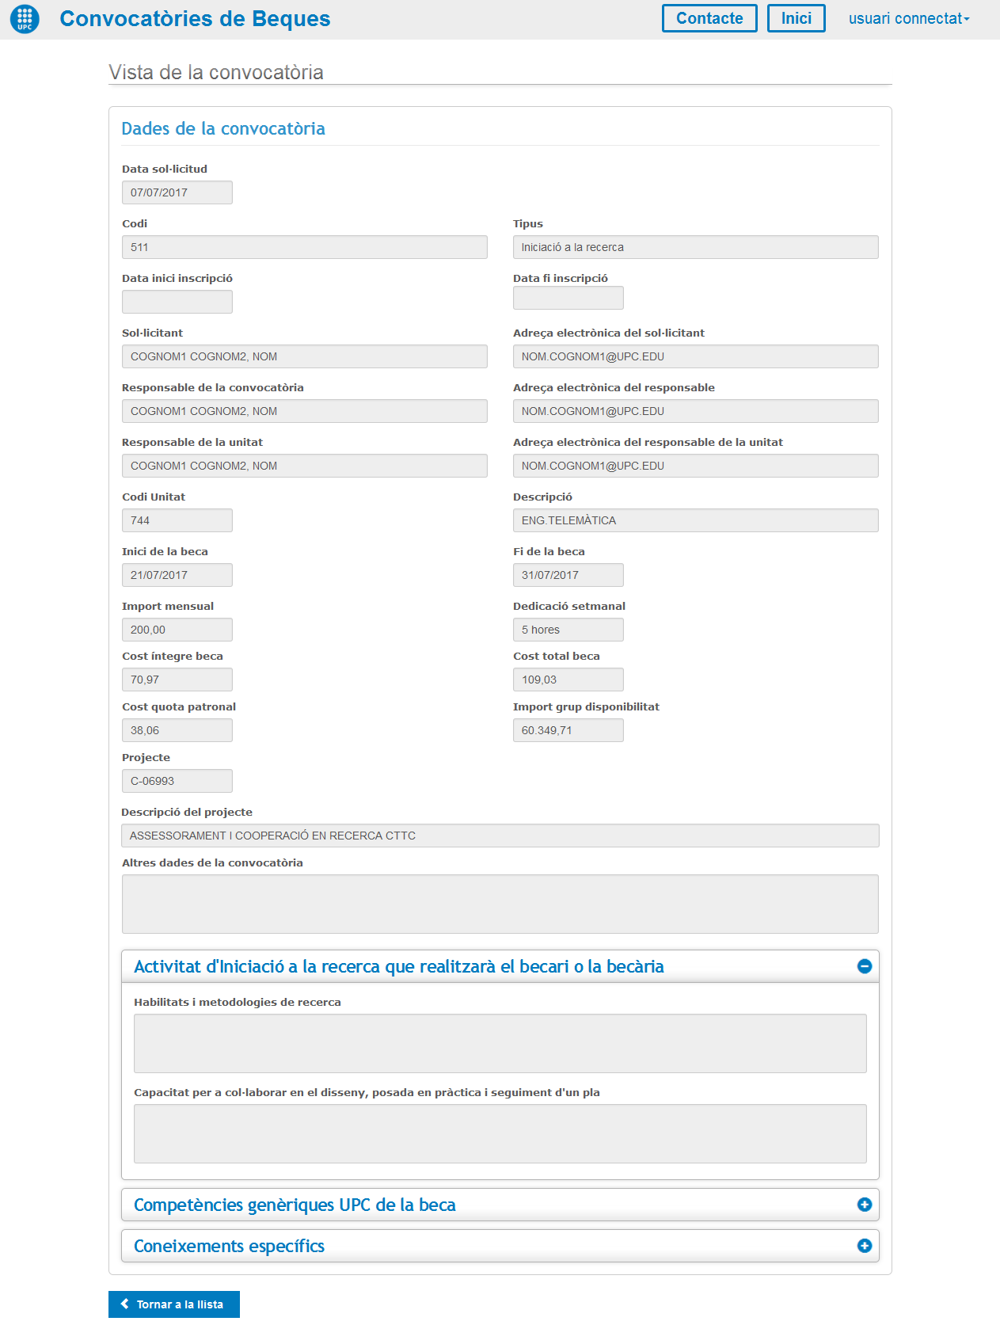Click the back arrow on Tornar button
This screenshot has width=1000, height=1325.
coord(125,1304)
